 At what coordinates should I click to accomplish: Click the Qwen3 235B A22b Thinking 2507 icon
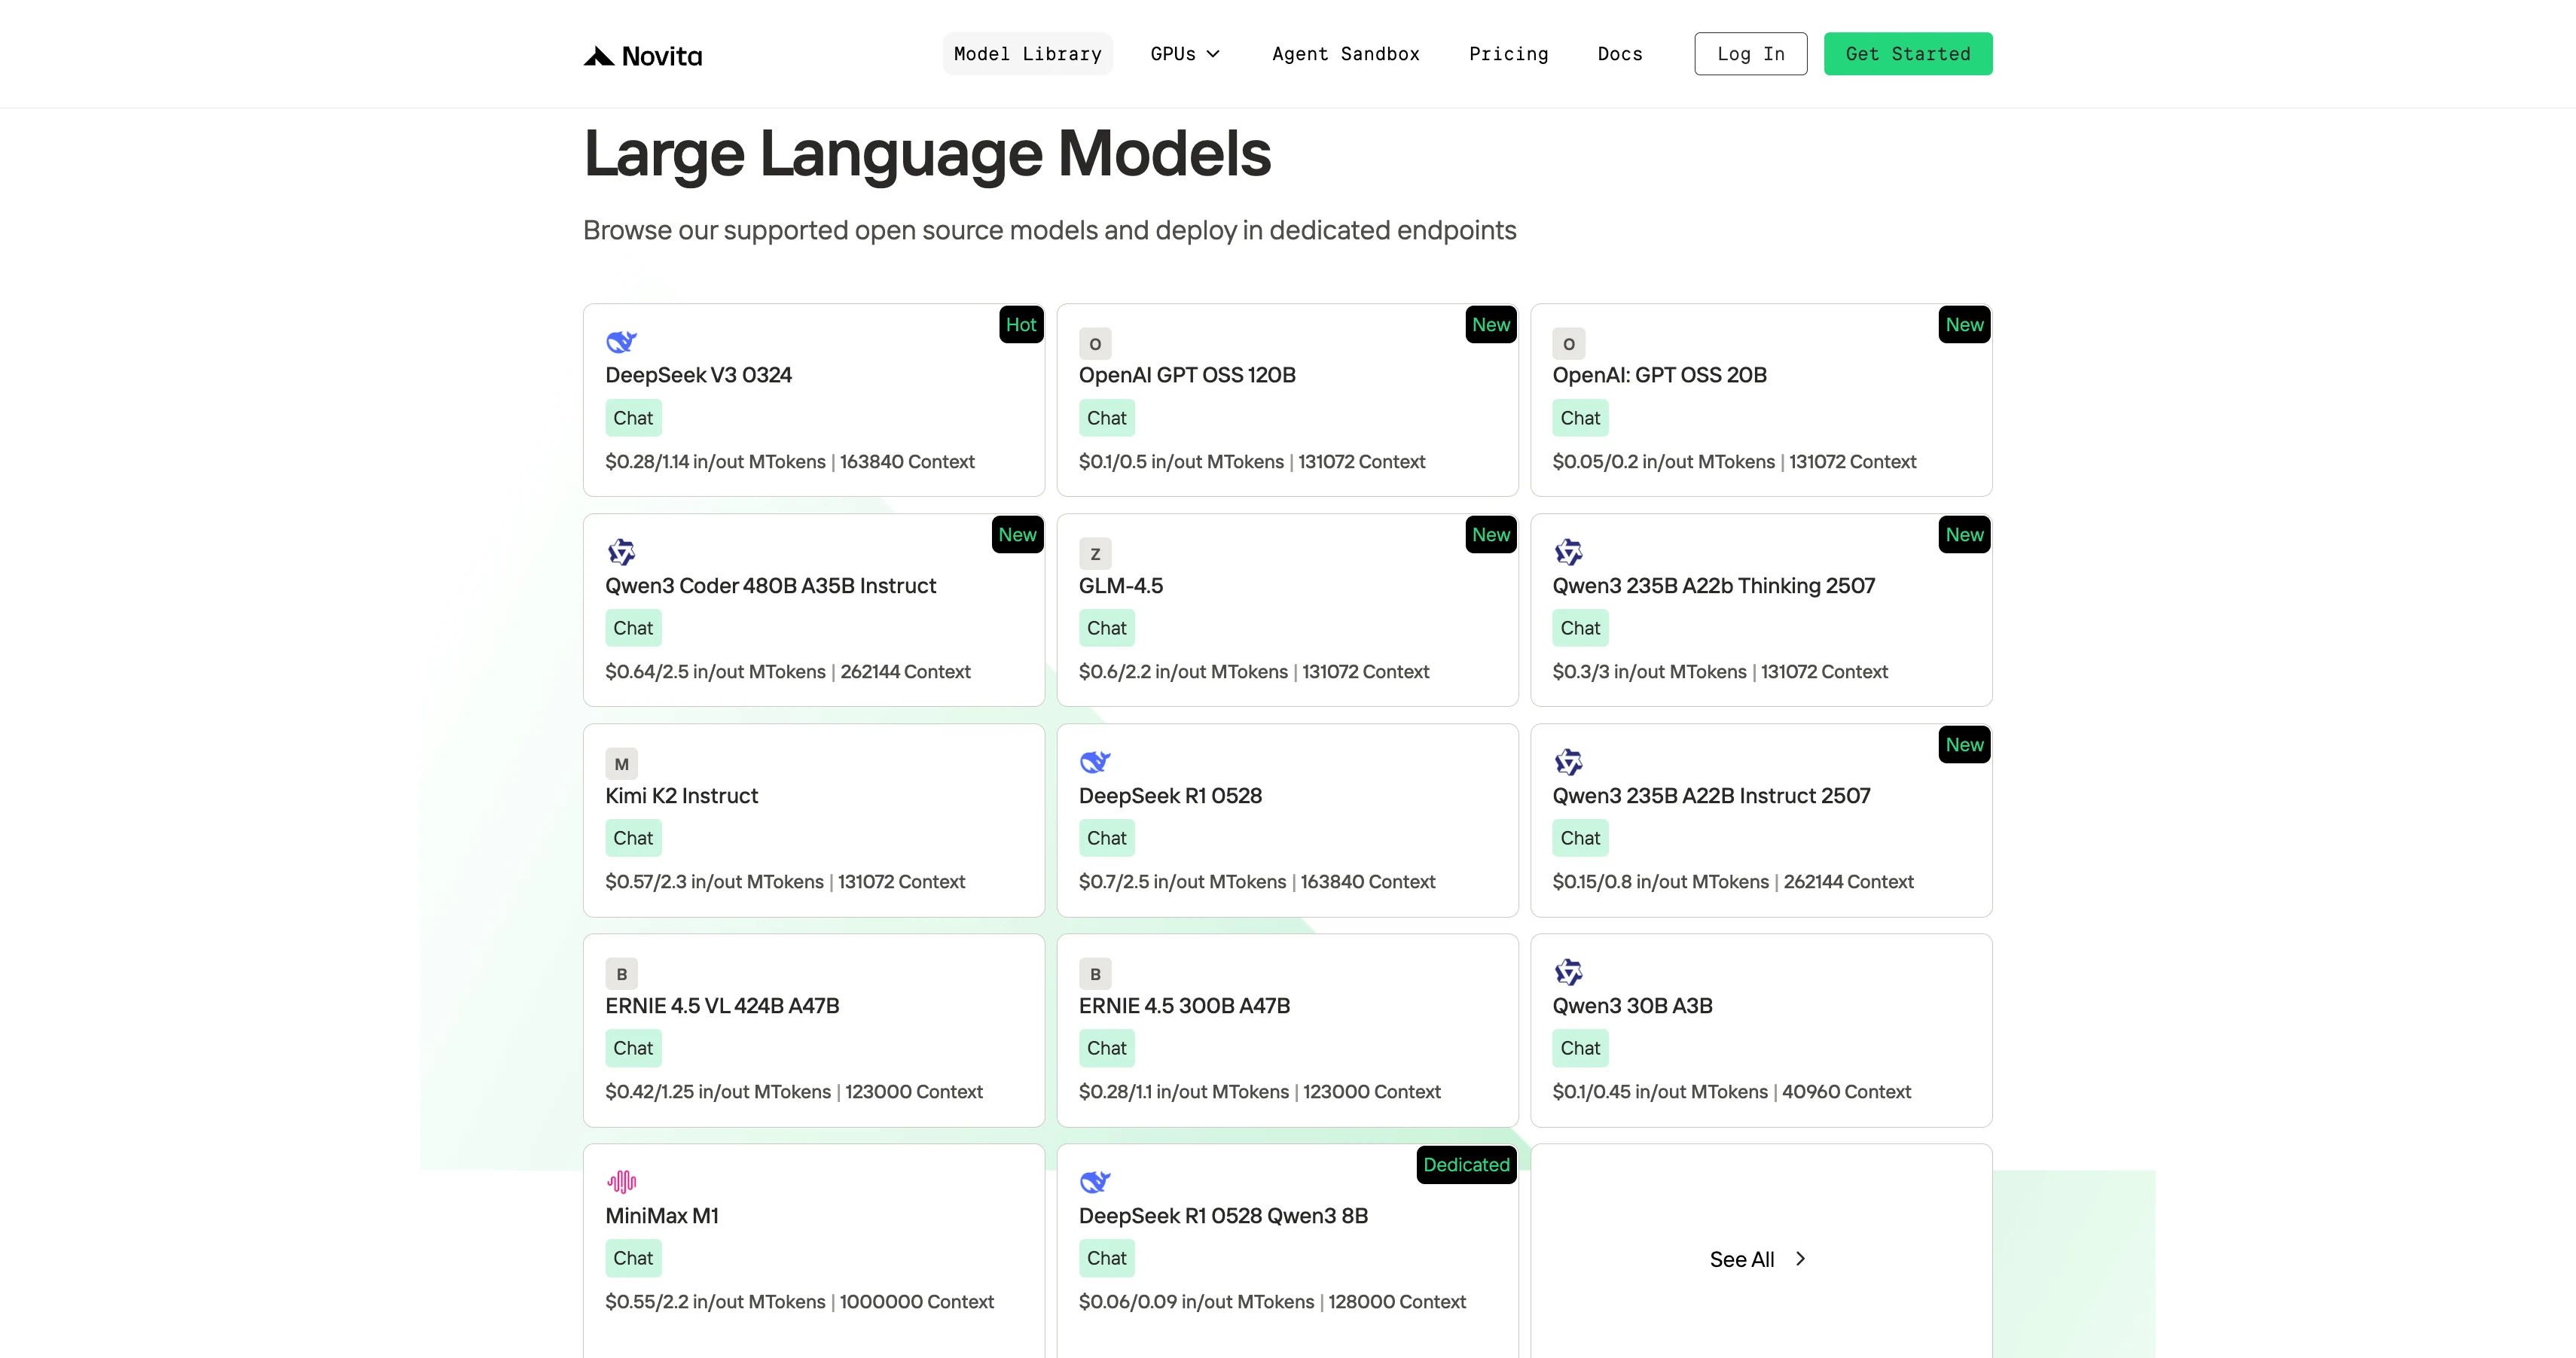1568,553
